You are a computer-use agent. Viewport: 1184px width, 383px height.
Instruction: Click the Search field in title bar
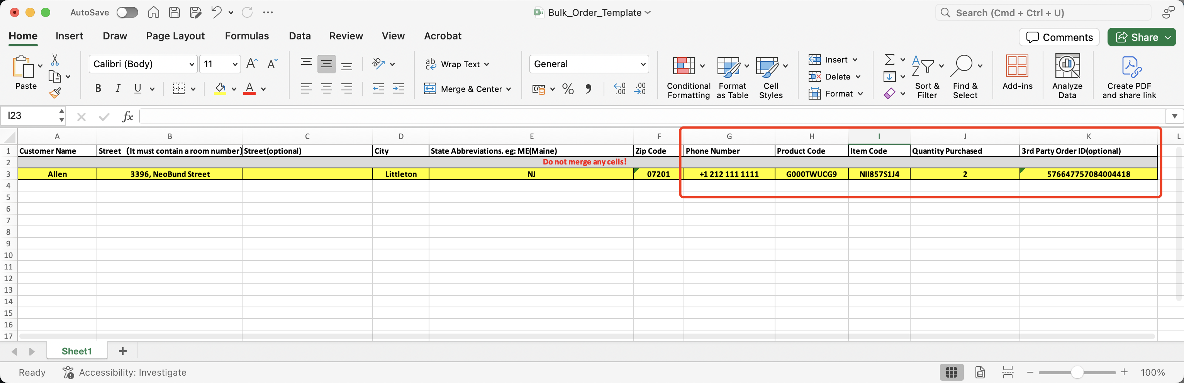pyautogui.click(x=1043, y=13)
